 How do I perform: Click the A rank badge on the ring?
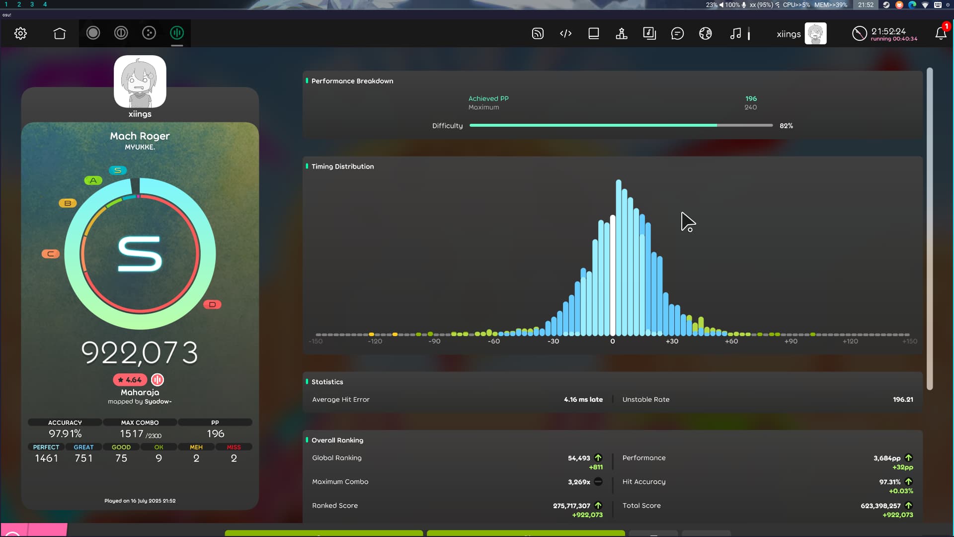point(93,180)
